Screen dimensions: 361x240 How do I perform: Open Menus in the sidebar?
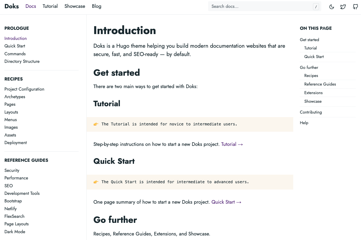(x=11, y=120)
